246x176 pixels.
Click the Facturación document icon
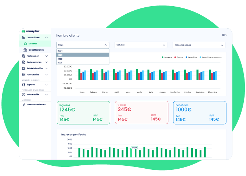23,56
